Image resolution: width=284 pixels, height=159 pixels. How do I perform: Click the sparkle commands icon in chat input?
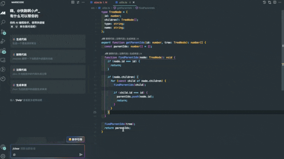(14, 154)
